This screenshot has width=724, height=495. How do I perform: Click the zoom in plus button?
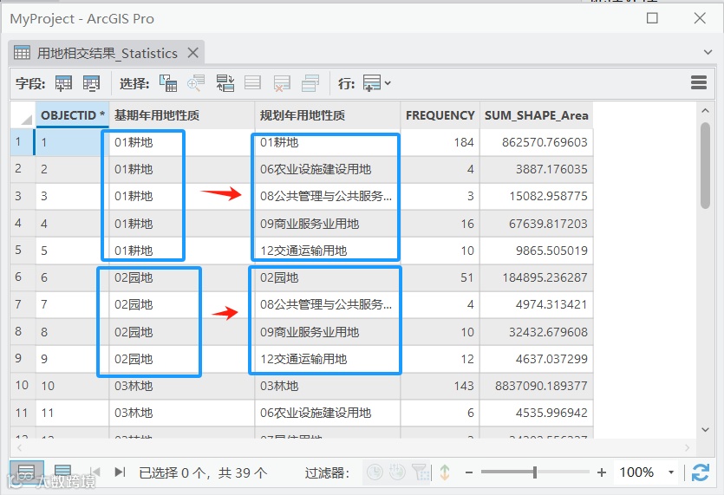click(x=601, y=472)
